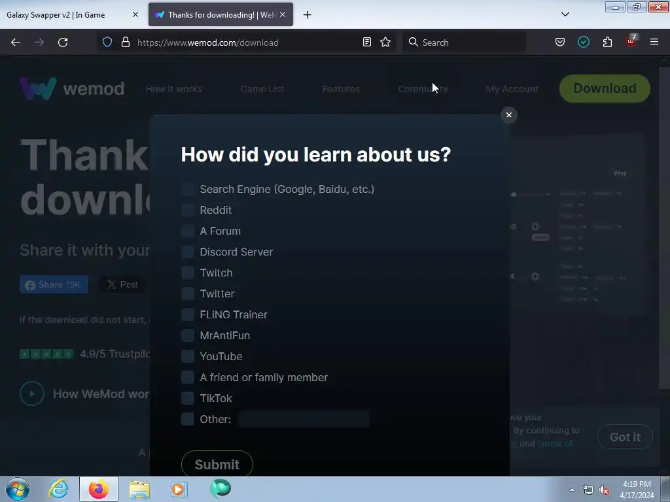Image resolution: width=670 pixels, height=502 pixels.
Task: Close the Galaxy Swapper tab
Action: pos(135,14)
